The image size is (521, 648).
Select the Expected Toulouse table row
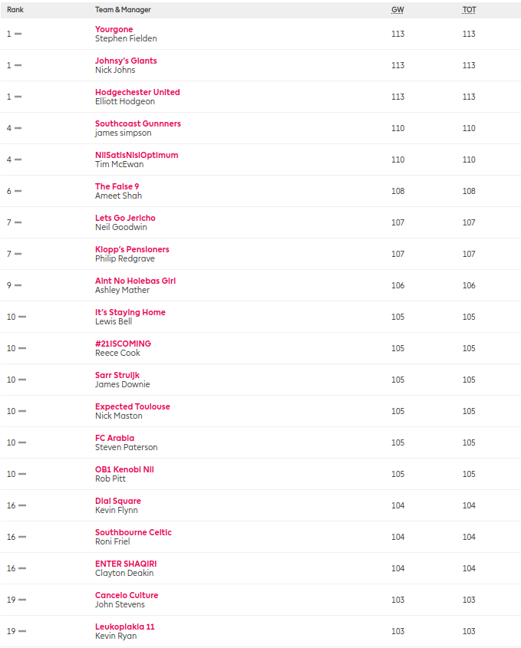coord(261,411)
